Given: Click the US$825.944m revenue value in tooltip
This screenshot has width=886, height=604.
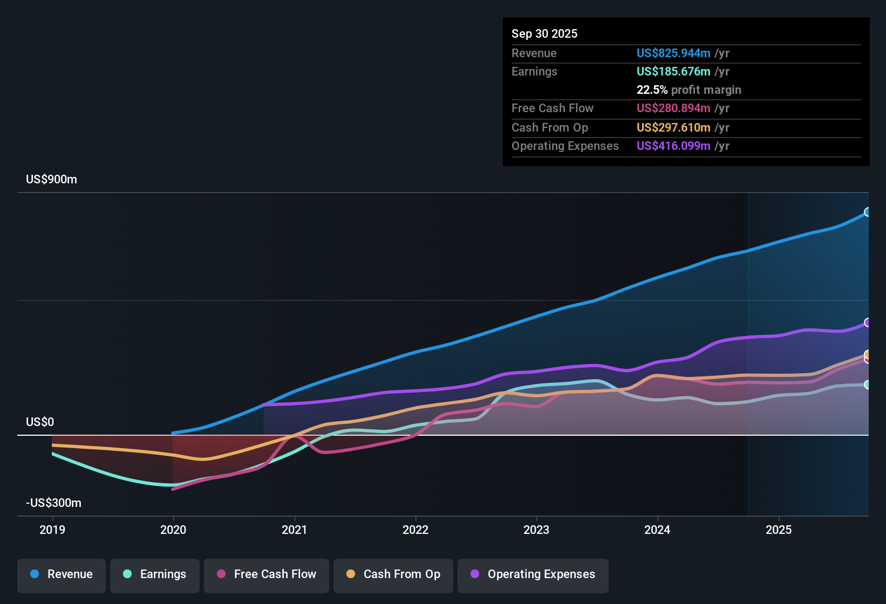Looking at the screenshot, I should click(x=673, y=53).
